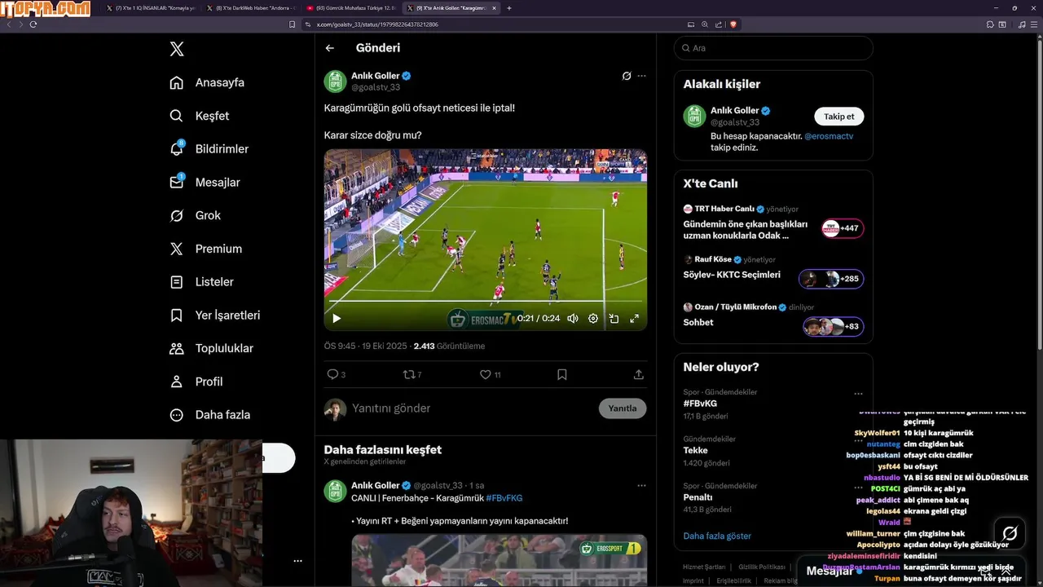Like the post with 11 likes
Screen dimensions: 1043x587
click(490, 375)
